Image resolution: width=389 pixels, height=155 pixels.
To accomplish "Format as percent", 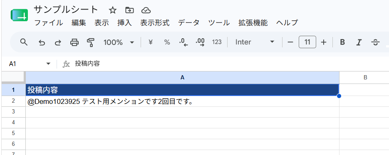I will point(167,42).
